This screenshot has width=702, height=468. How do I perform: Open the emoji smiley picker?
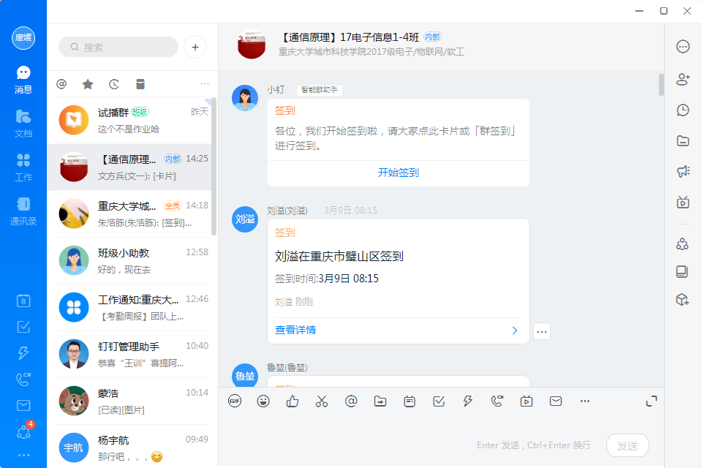pos(263,401)
